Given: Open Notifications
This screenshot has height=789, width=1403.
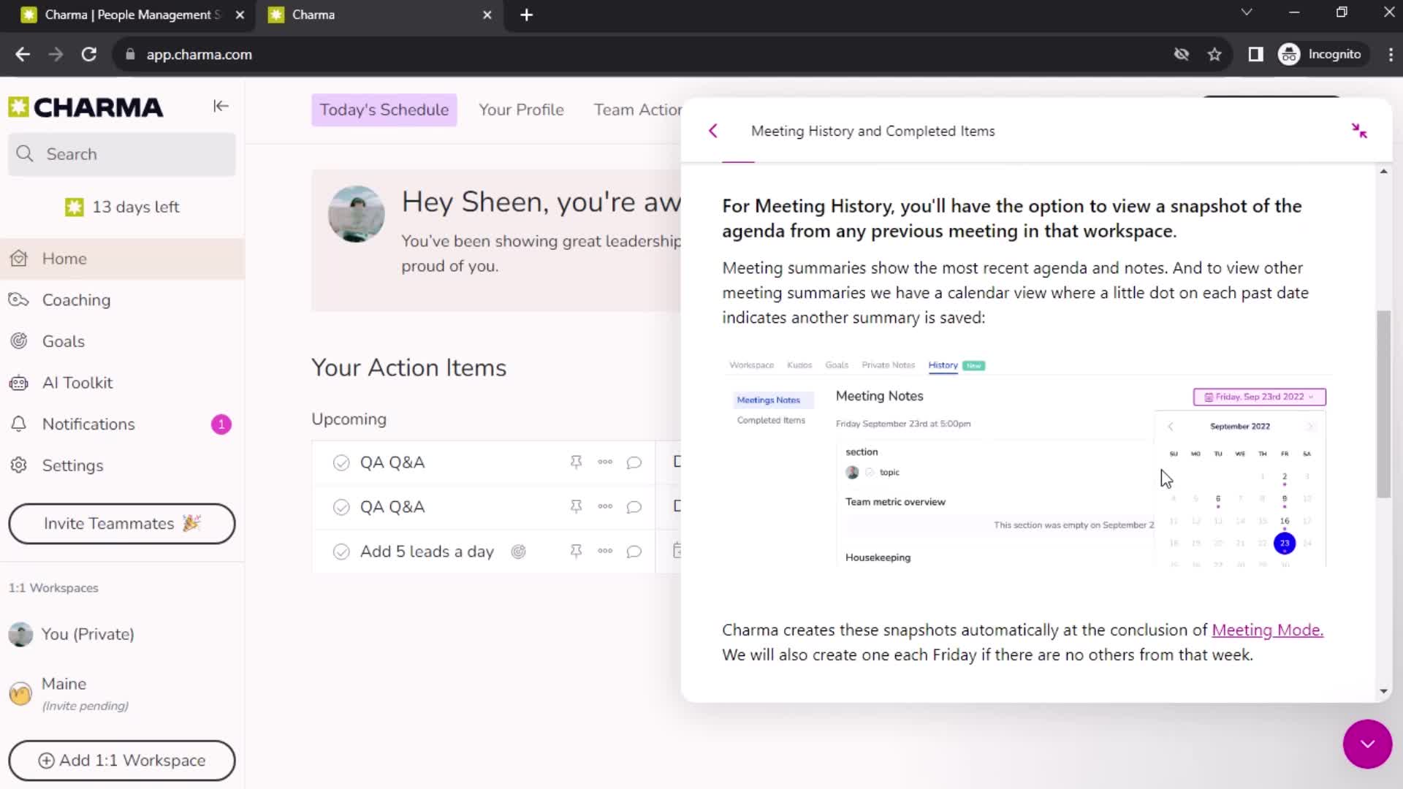Looking at the screenshot, I should click(122, 424).
